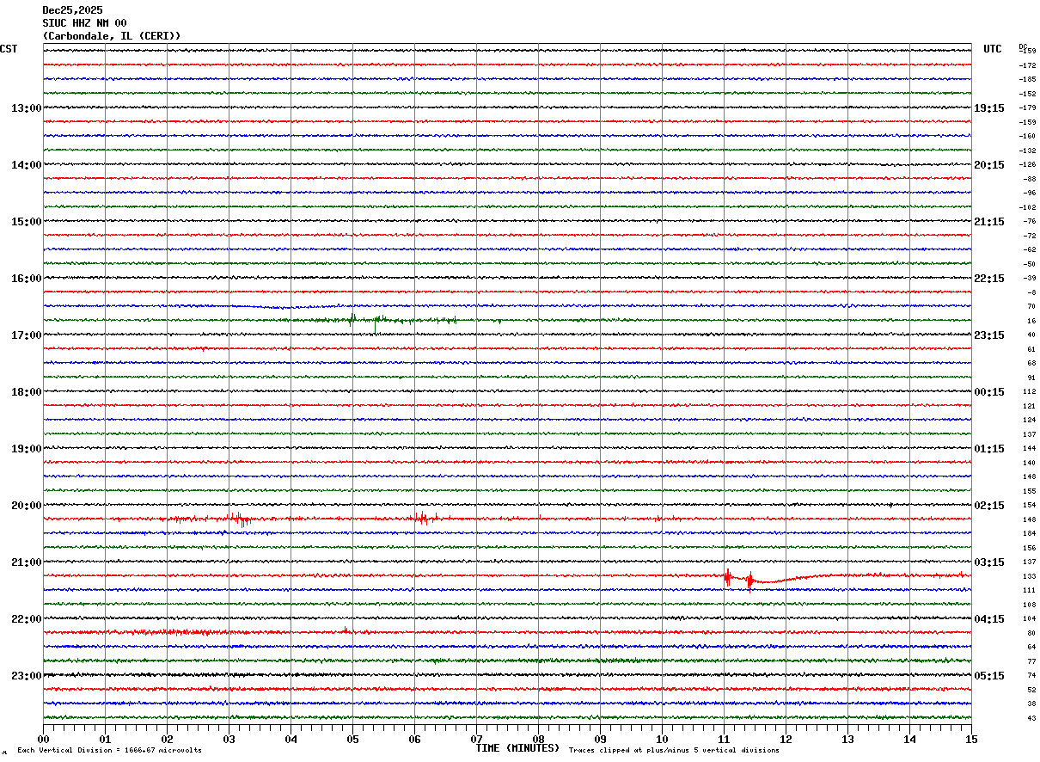Screen dimensions: 1040x762
Task: Click the UTC timezone label
Action: tap(992, 49)
